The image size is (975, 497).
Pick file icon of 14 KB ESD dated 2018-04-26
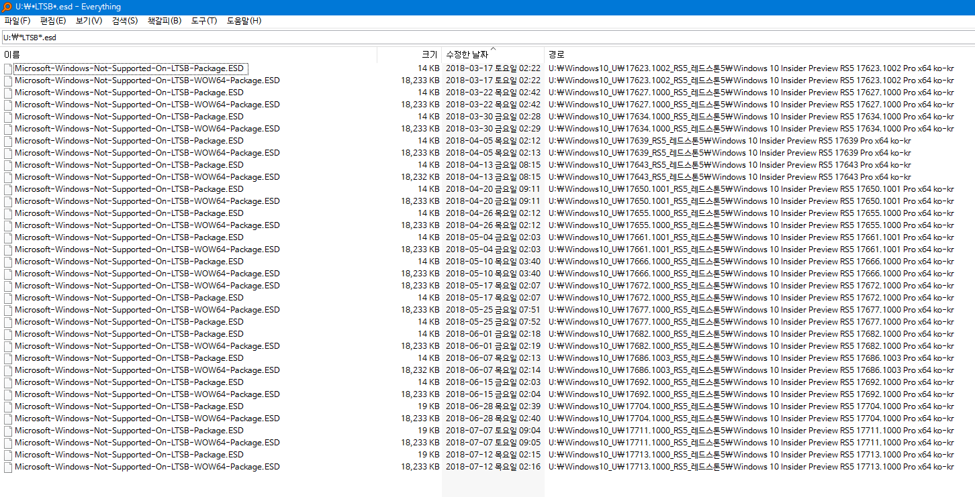[8, 213]
